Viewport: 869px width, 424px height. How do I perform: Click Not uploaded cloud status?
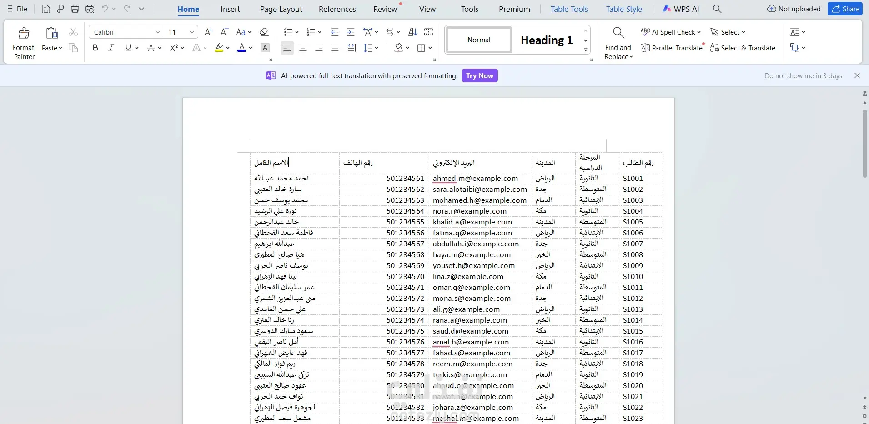[794, 9]
